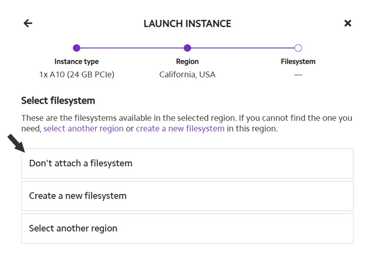Close the Launch Instance dialog
The image size is (376, 255).
[348, 23]
